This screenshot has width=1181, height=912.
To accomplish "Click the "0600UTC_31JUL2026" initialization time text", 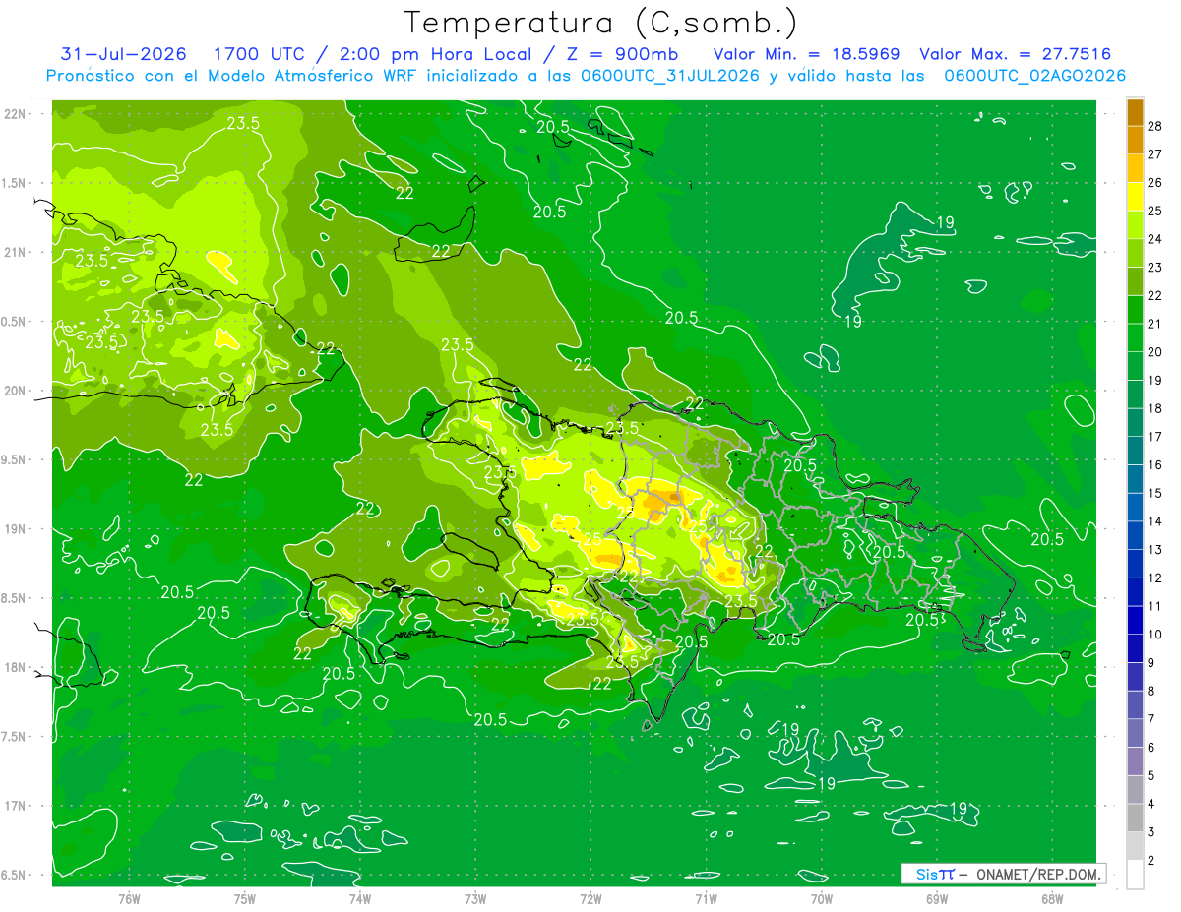I will tap(670, 76).
